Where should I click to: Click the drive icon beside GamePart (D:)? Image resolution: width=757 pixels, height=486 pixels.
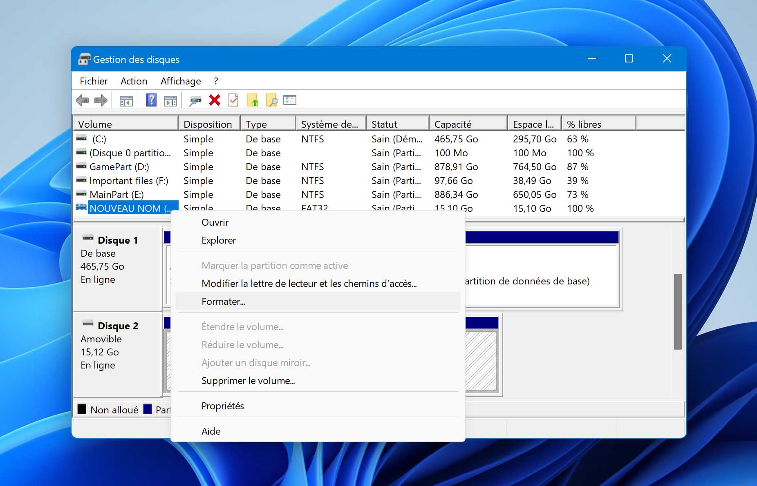click(82, 166)
